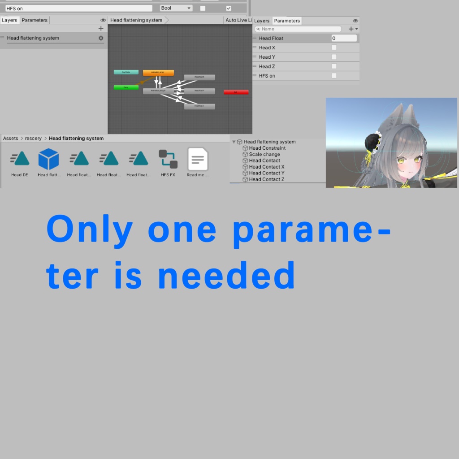Enable the Head X parameter checkbox
The width and height of the screenshot is (459, 459).
click(333, 48)
